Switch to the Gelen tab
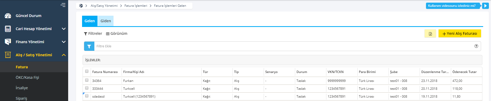Viewport: 491px width, 101px height. [x=90, y=21]
